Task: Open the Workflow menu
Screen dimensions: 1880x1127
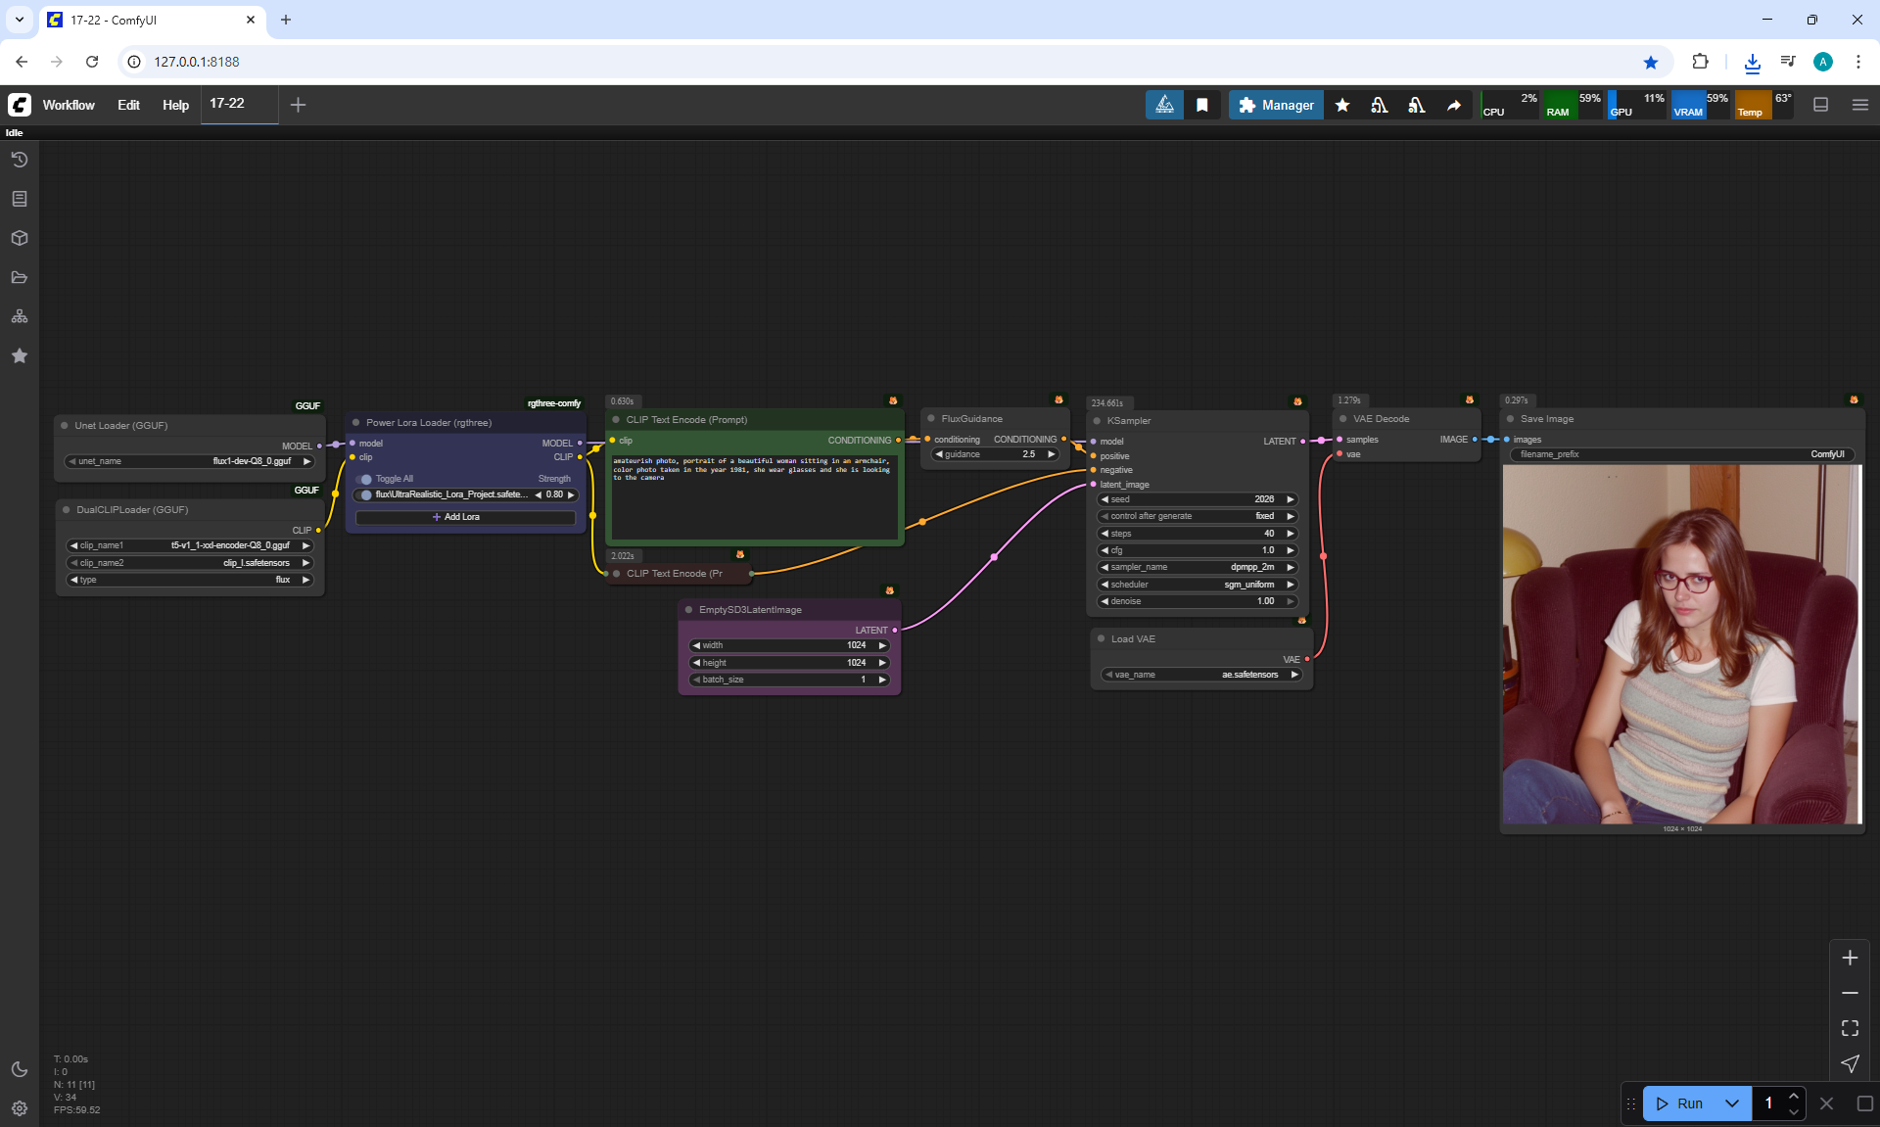Action: click(x=69, y=105)
